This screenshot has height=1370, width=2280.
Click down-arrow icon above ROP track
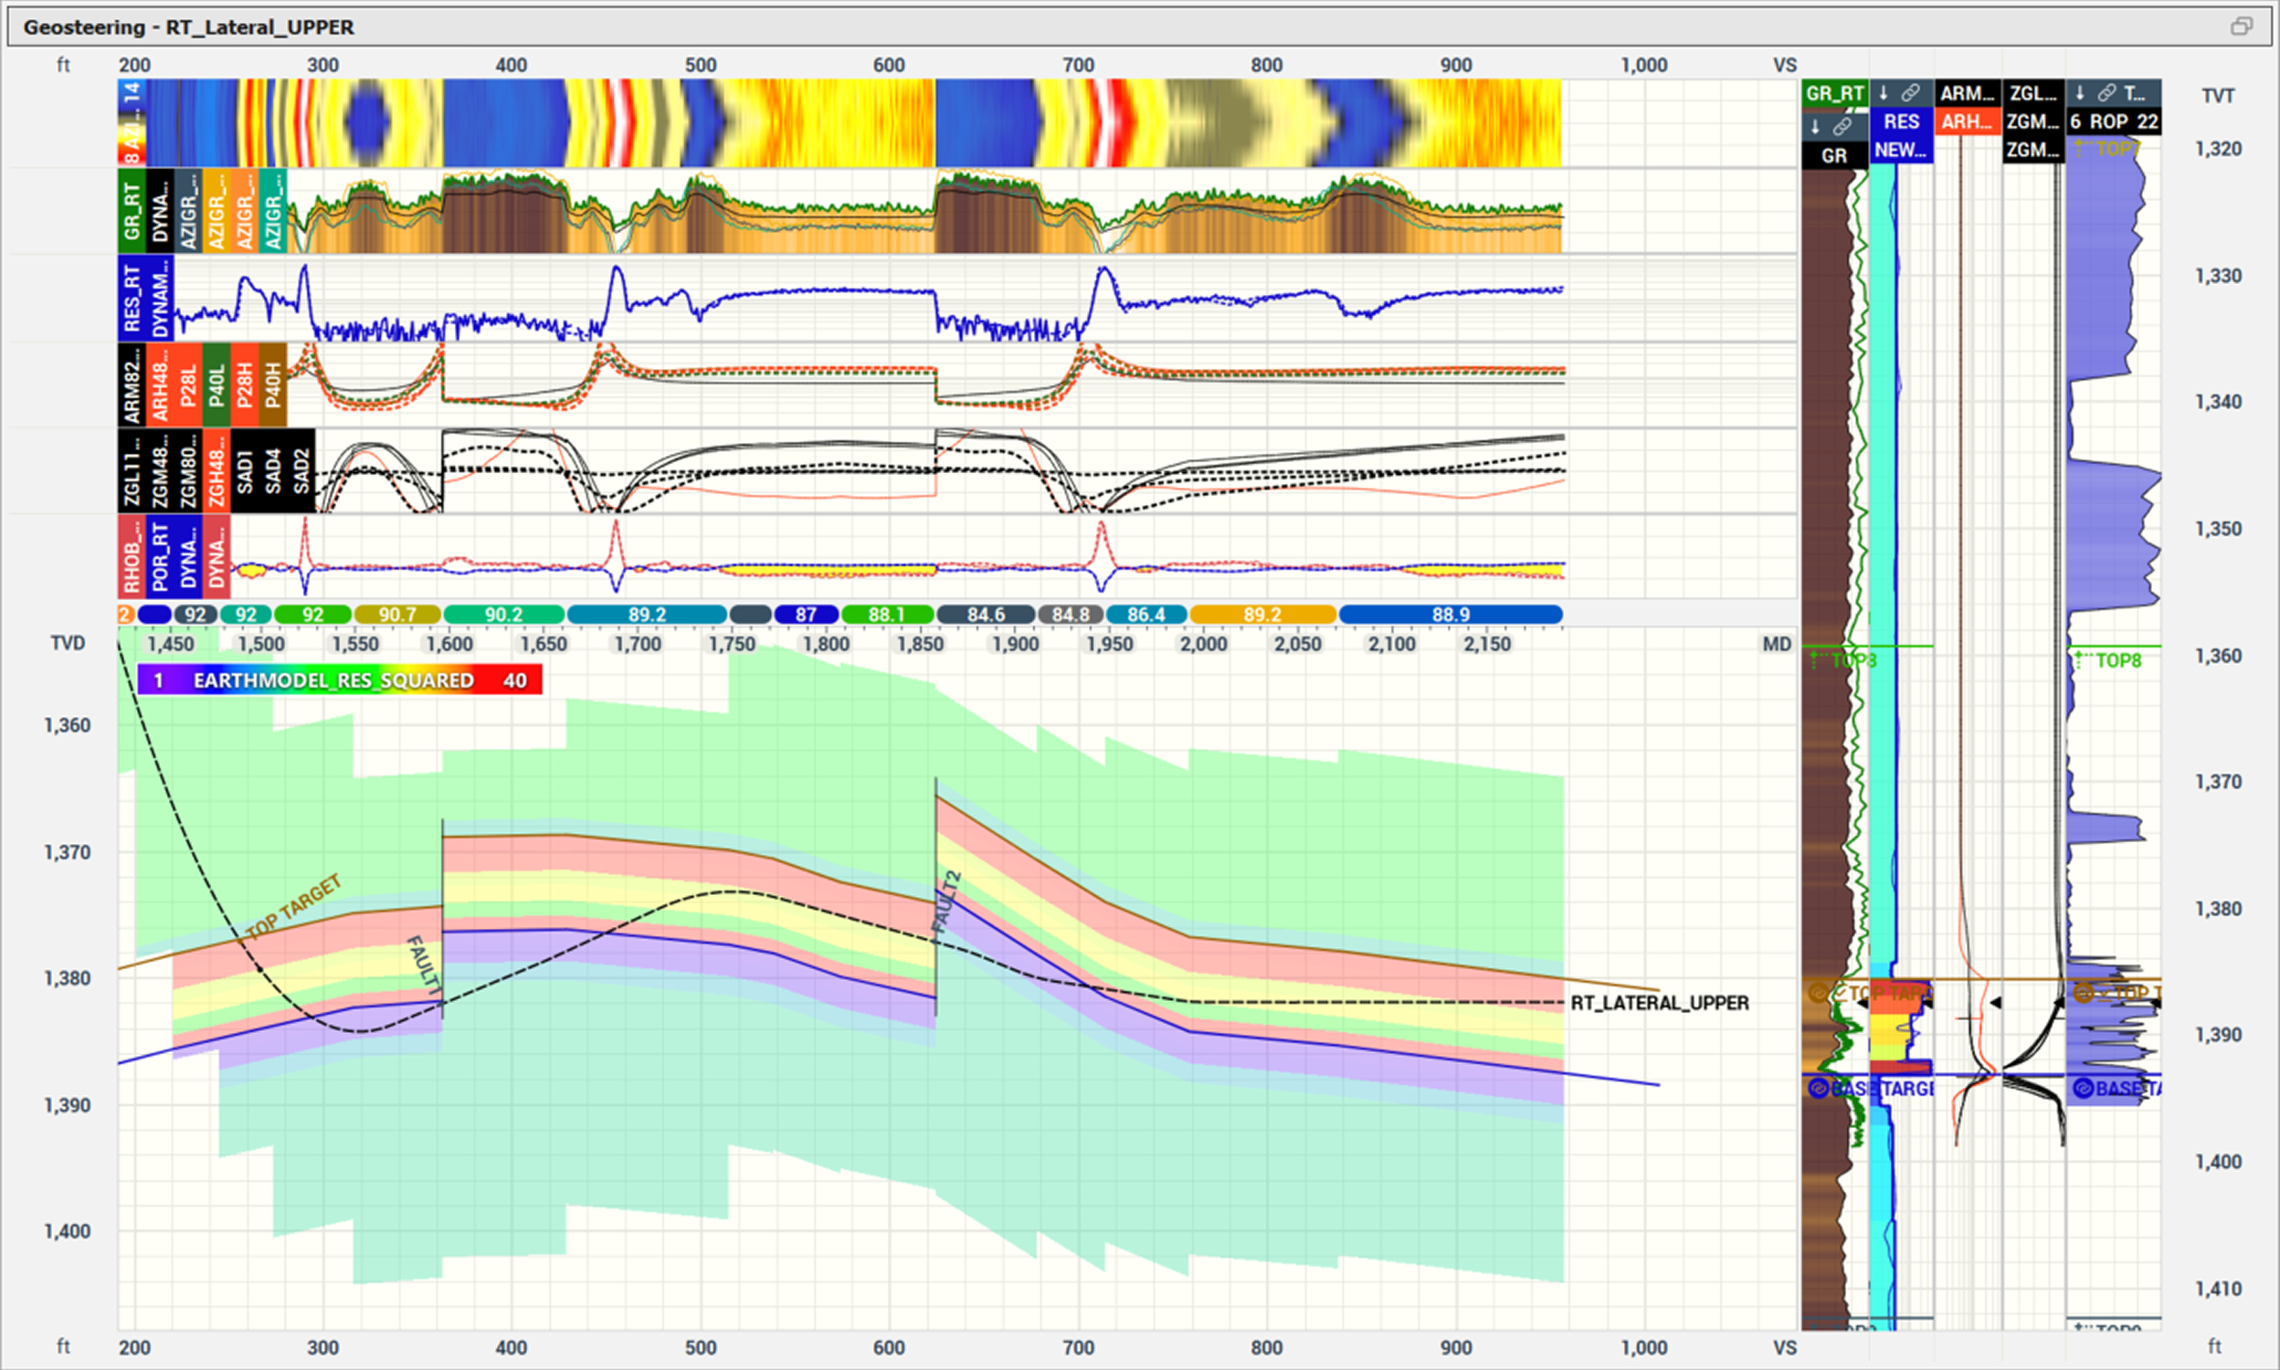tap(2080, 93)
